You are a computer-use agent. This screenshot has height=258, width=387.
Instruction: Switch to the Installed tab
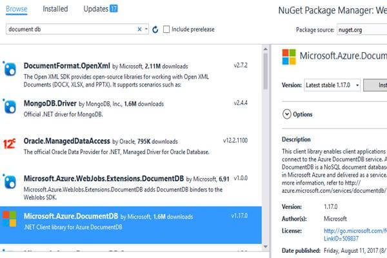[x=55, y=9]
